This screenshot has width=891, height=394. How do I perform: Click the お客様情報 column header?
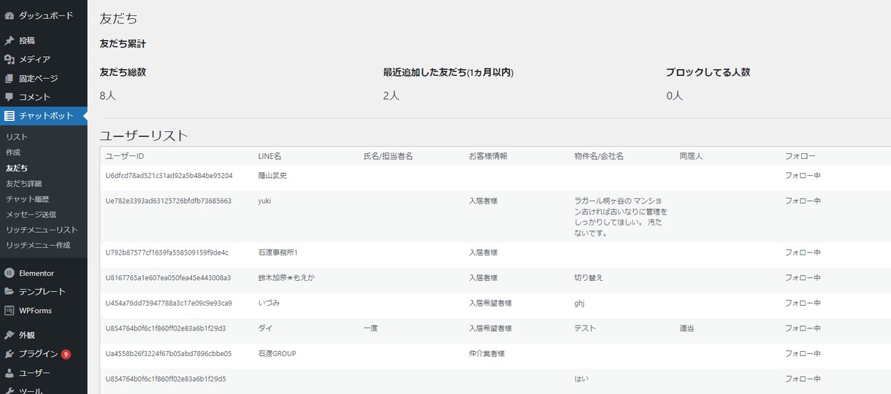(x=488, y=156)
